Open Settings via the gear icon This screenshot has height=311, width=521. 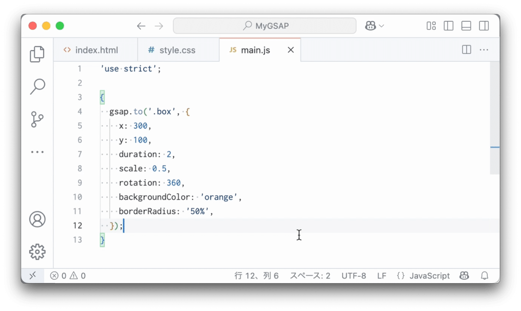37,252
